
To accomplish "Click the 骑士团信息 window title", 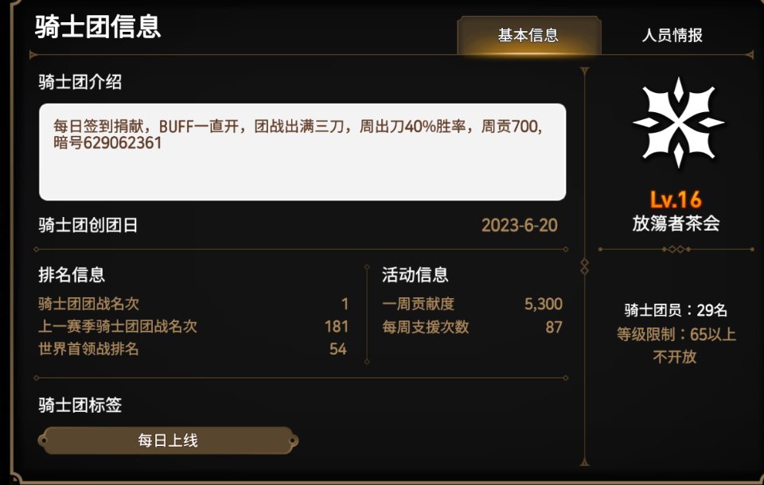I will click(x=98, y=27).
